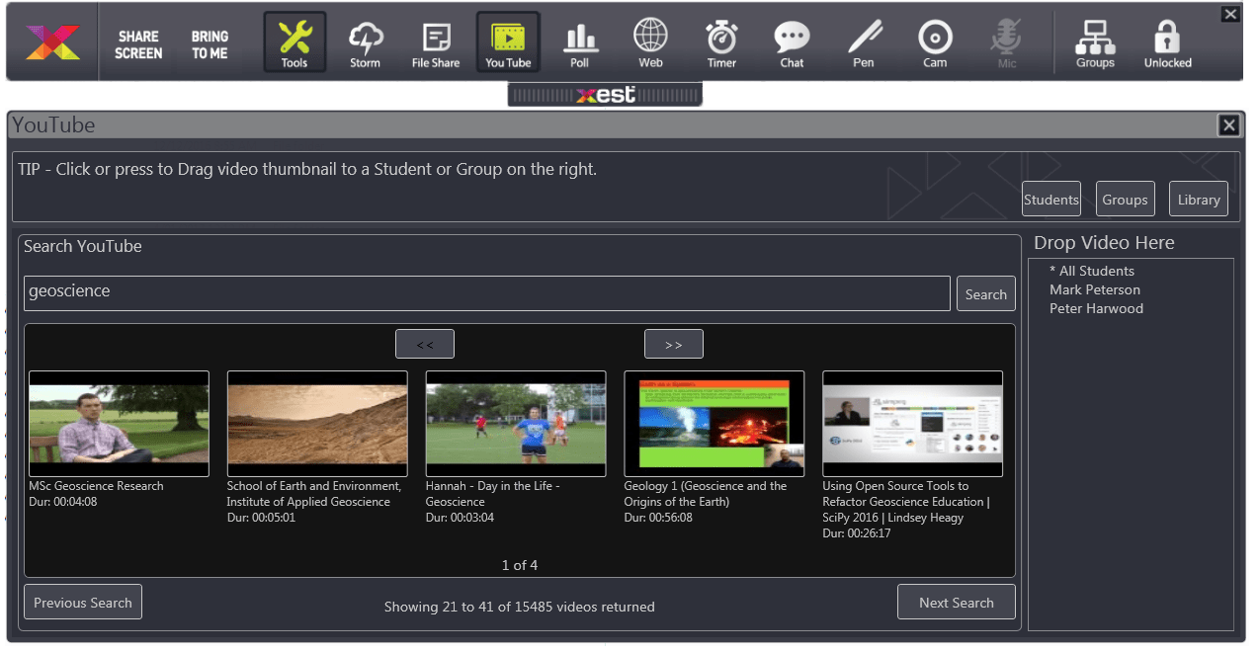Select the SciPy 2016 Lindsey Heagy thumbnail
Screen dimensions: 1260x652
tap(913, 424)
